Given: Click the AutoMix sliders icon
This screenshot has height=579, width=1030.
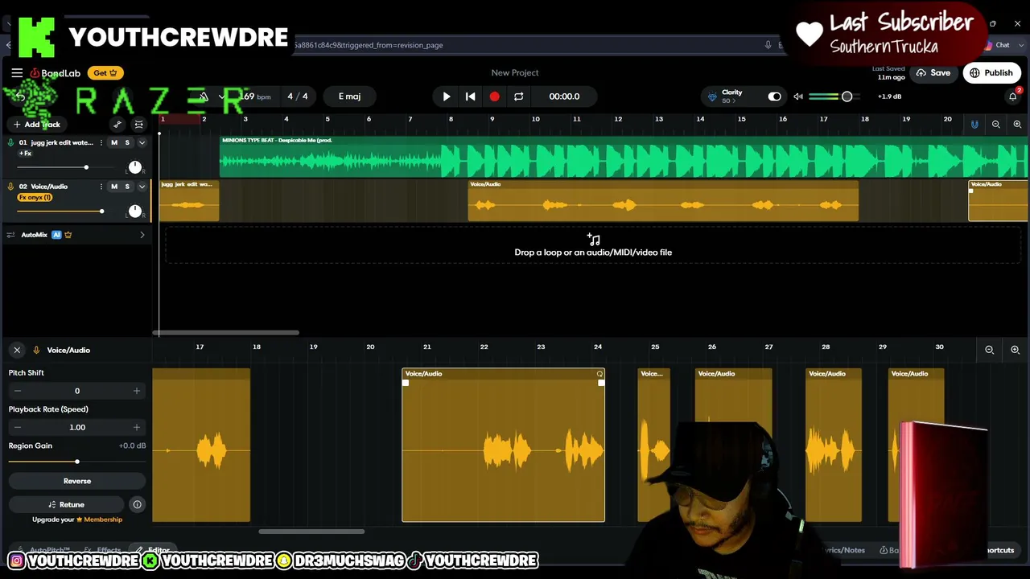Looking at the screenshot, I should (x=10, y=235).
